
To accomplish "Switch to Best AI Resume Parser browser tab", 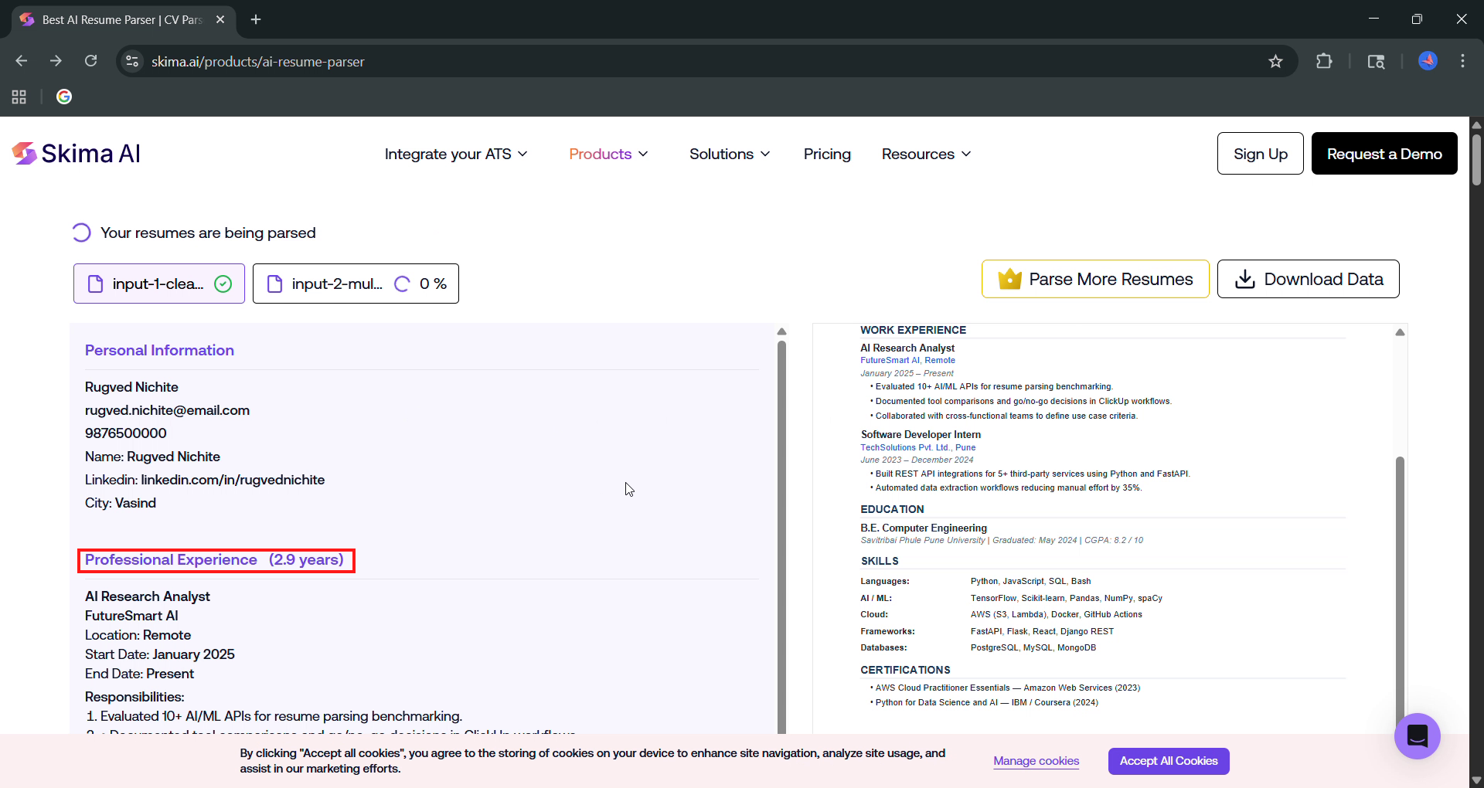I will pos(124,19).
